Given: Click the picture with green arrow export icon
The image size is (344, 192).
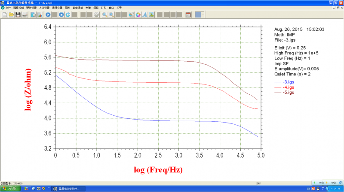Looking at the screenshot, I should 151,15.
